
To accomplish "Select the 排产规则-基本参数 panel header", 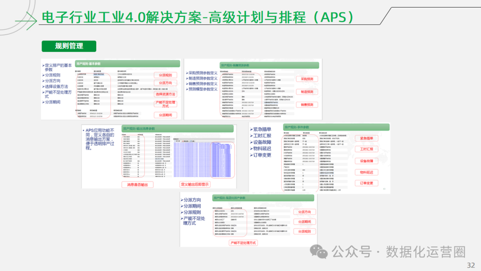I will click(x=127, y=64).
